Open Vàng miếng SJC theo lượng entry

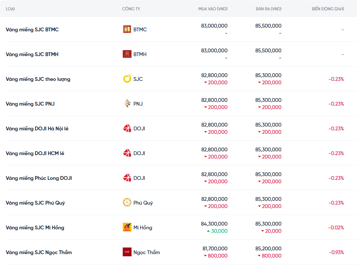[x=38, y=79]
